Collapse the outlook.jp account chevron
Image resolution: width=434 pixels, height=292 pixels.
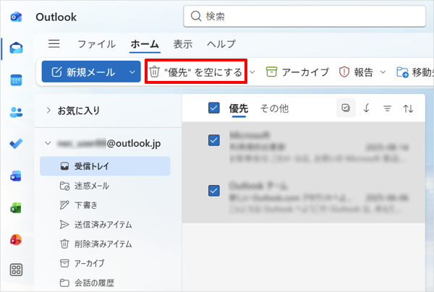click(48, 143)
